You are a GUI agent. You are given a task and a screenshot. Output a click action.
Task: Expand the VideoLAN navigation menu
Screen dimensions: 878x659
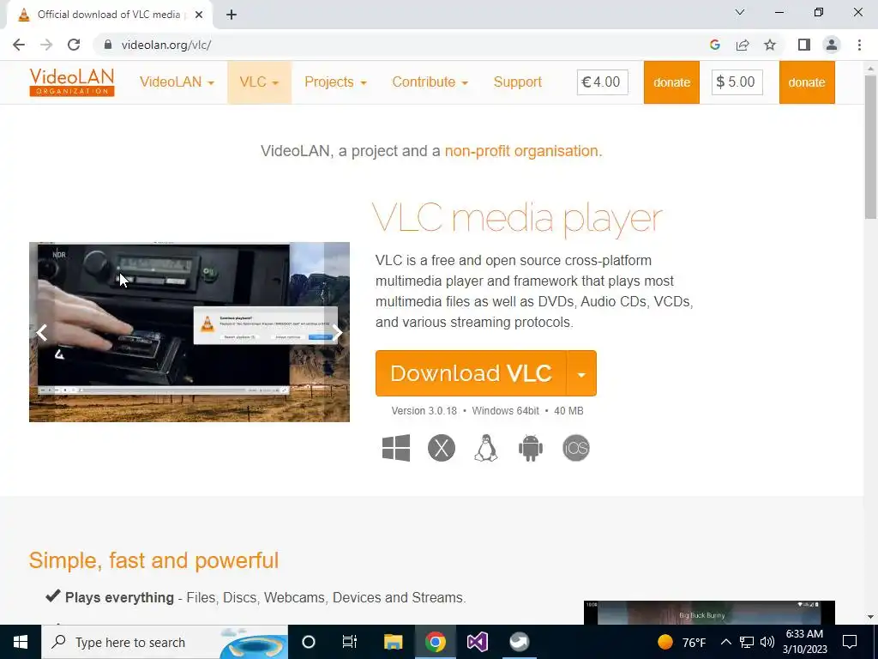point(177,82)
